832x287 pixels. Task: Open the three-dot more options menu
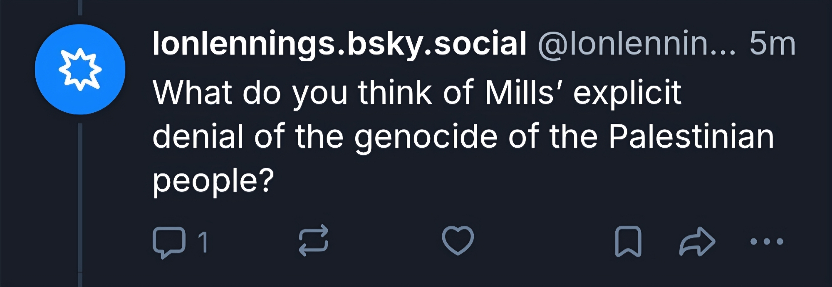[767, 241]
